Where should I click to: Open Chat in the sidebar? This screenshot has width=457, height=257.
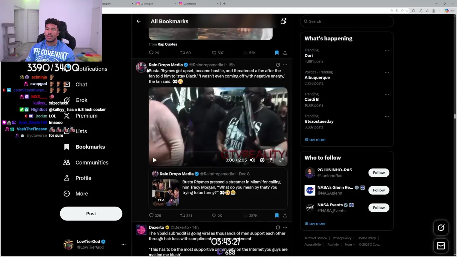(x=81, y=85)
